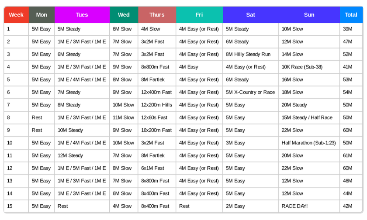Click the 16x200m Fast cell
Screen dimensions: 367x220
coord(156,131)
